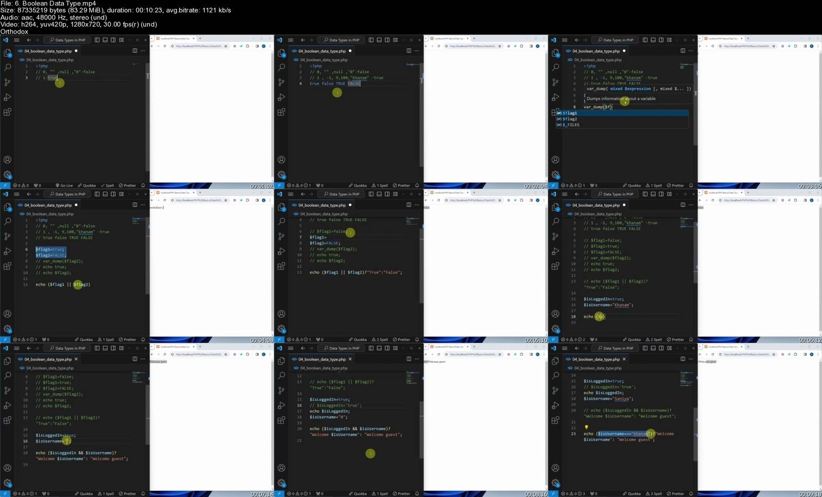Toggle the Prettier item in the status bar
Viewport: 822px width, 497px height.
[127, 185]
